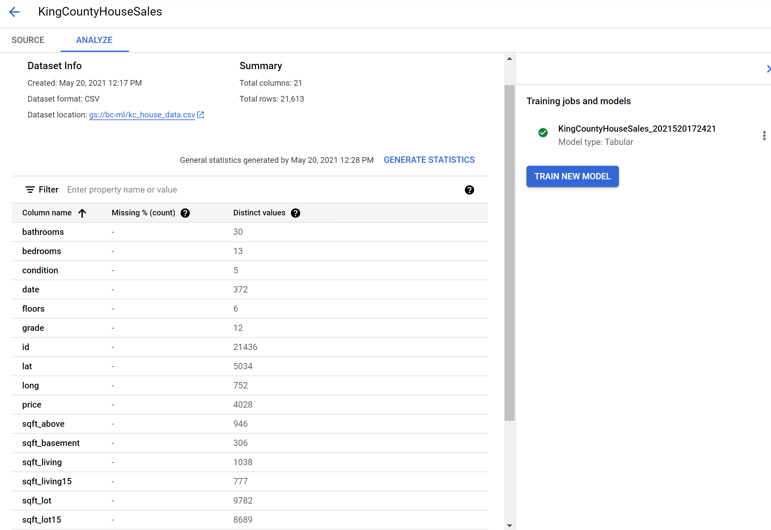Select the sqft_above row
Viewport: 771px width, 530px height.
250,424
